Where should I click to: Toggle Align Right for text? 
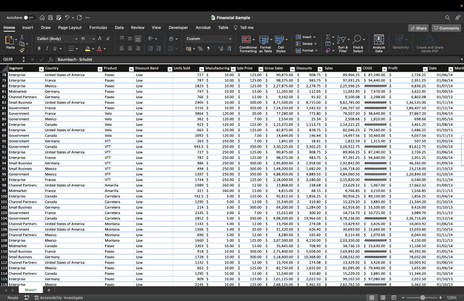pos(138,48)
